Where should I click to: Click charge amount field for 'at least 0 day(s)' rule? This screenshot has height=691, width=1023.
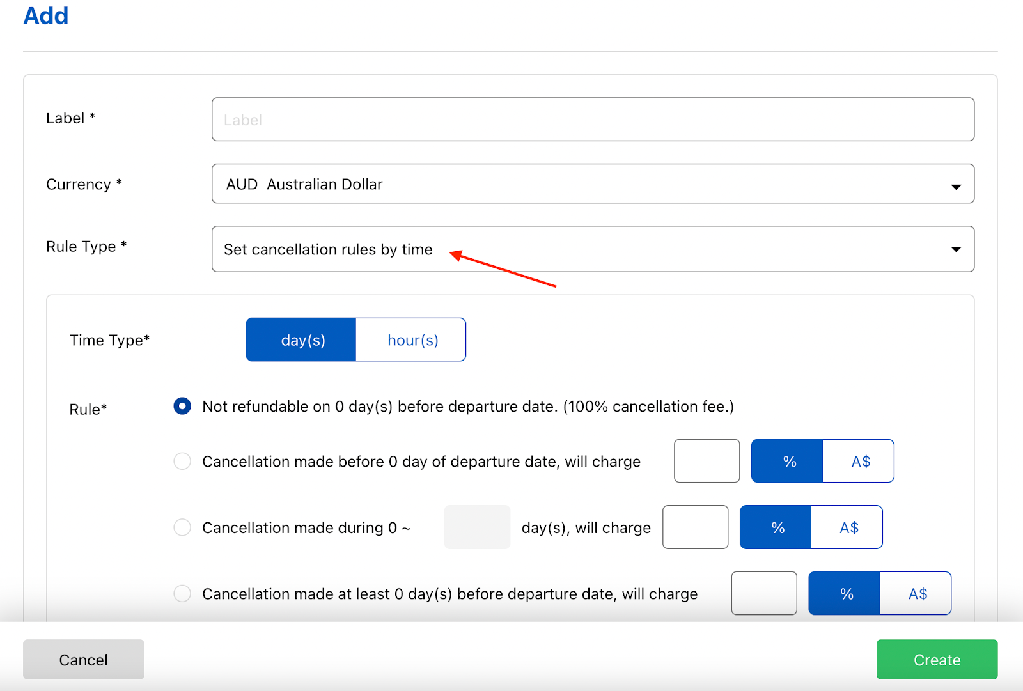point(764,594)
